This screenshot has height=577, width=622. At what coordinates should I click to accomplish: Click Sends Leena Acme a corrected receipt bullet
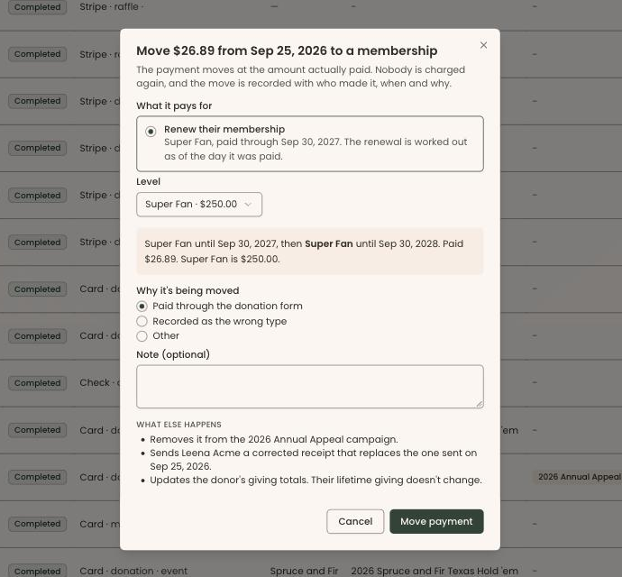click(314, 460)
